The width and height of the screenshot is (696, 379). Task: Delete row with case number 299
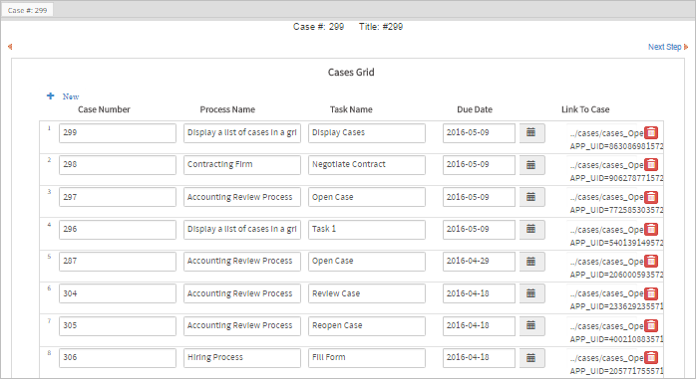(x=651, y=132)
